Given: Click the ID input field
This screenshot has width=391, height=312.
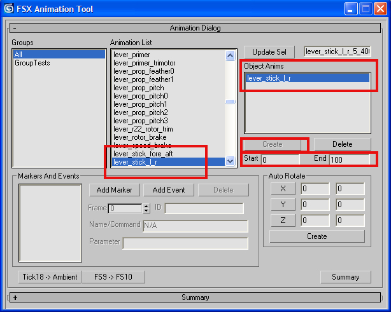Looking at the screenshot, I should pos(204,208).
